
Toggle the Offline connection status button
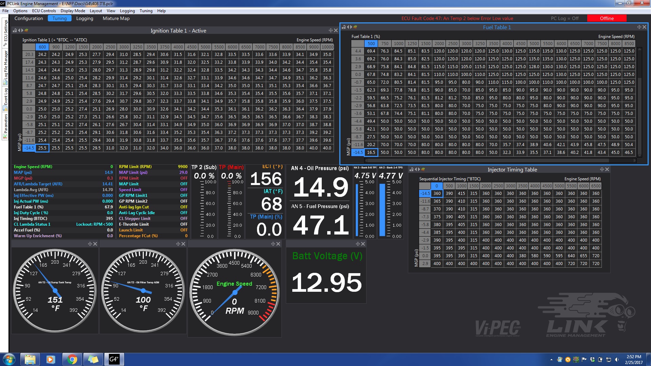(x=607, y=18)
